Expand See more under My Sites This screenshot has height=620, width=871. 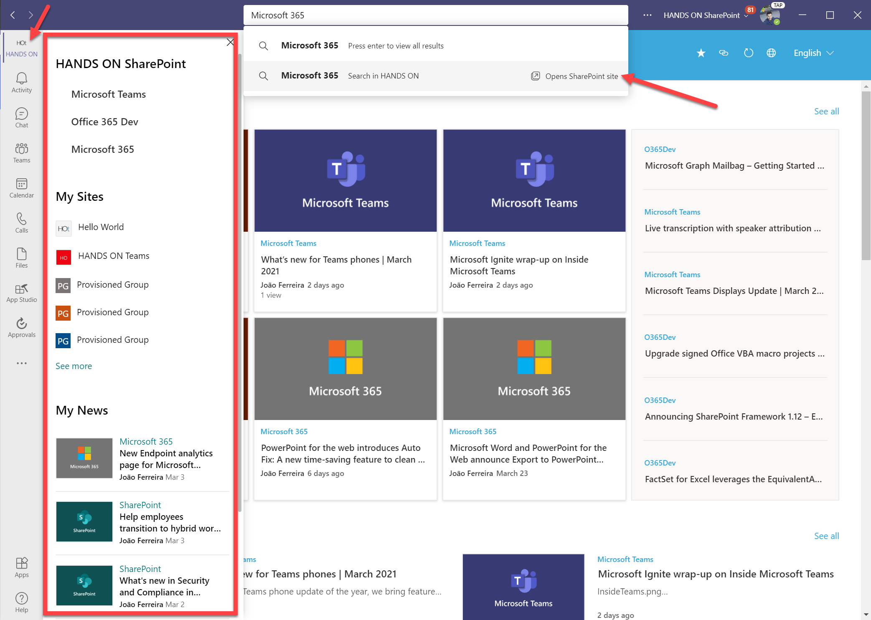click(x=74, y=366)
